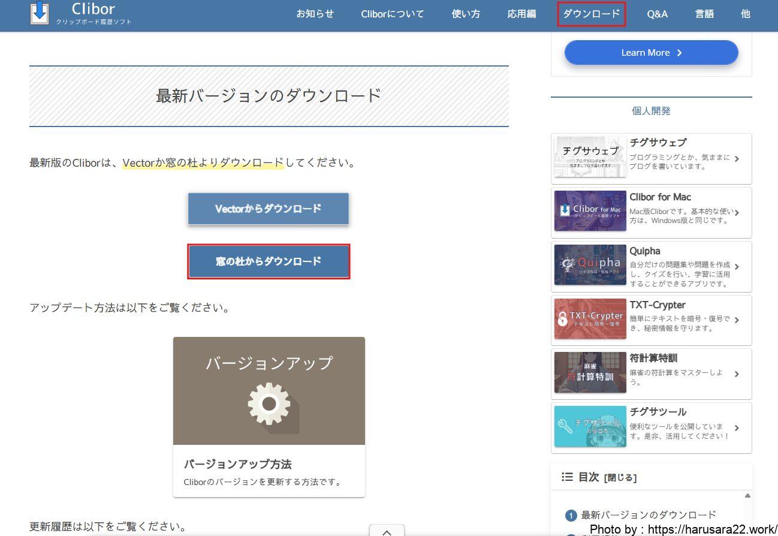This screenshot has height=536, width=778.
Task: Click the scrollbar in the 目次 panel
Action: [747, 496]
